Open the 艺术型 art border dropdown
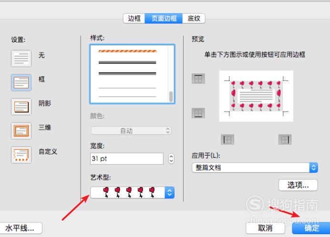Image resolution: width=330 pixels, height=237 pixels. pyautogui.click(x=133, y=192)
